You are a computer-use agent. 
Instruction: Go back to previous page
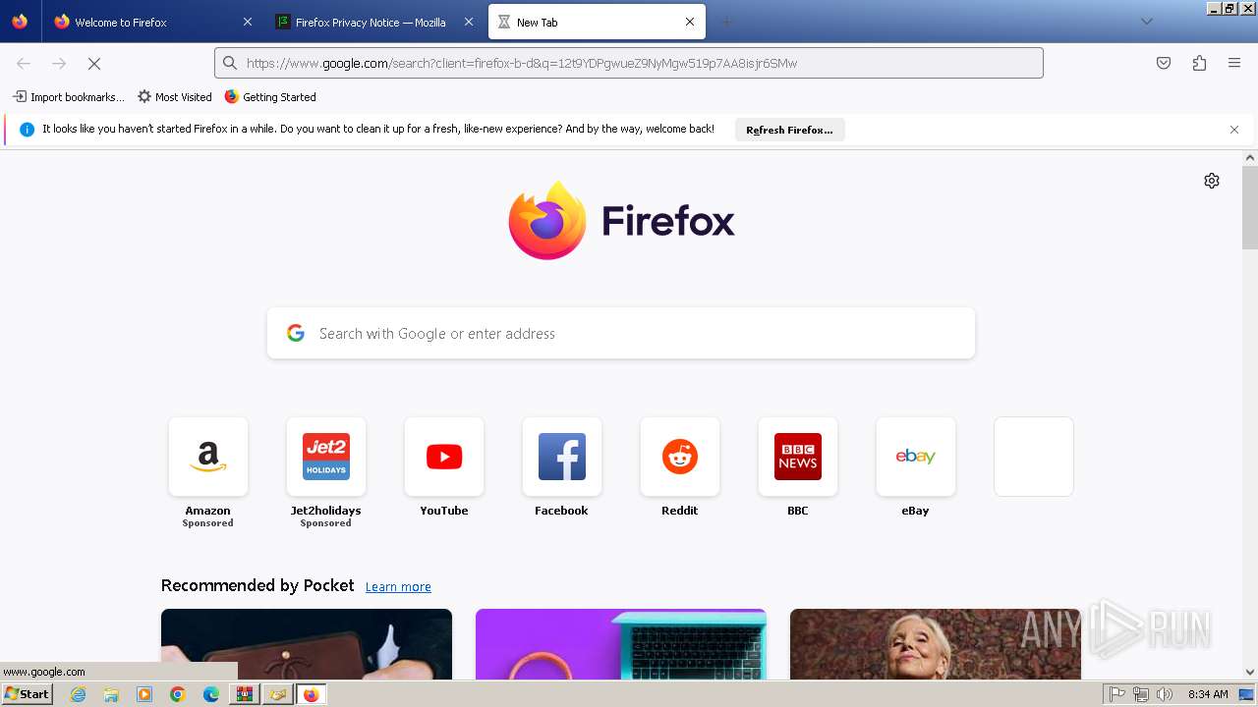24,63
